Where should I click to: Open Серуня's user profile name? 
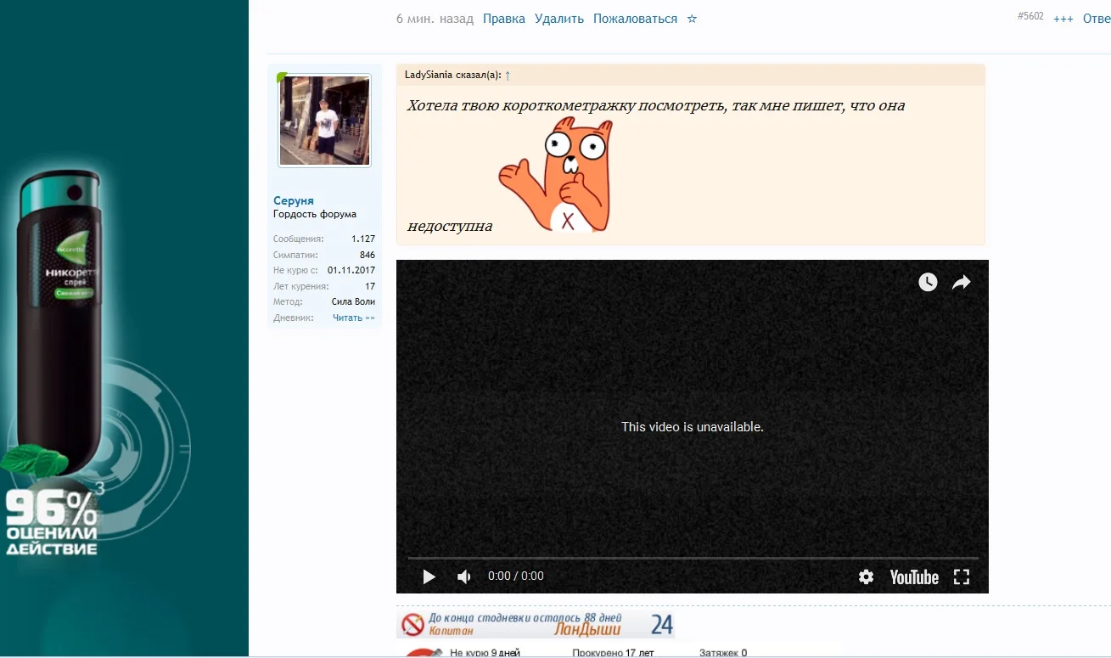click(294, 200)
